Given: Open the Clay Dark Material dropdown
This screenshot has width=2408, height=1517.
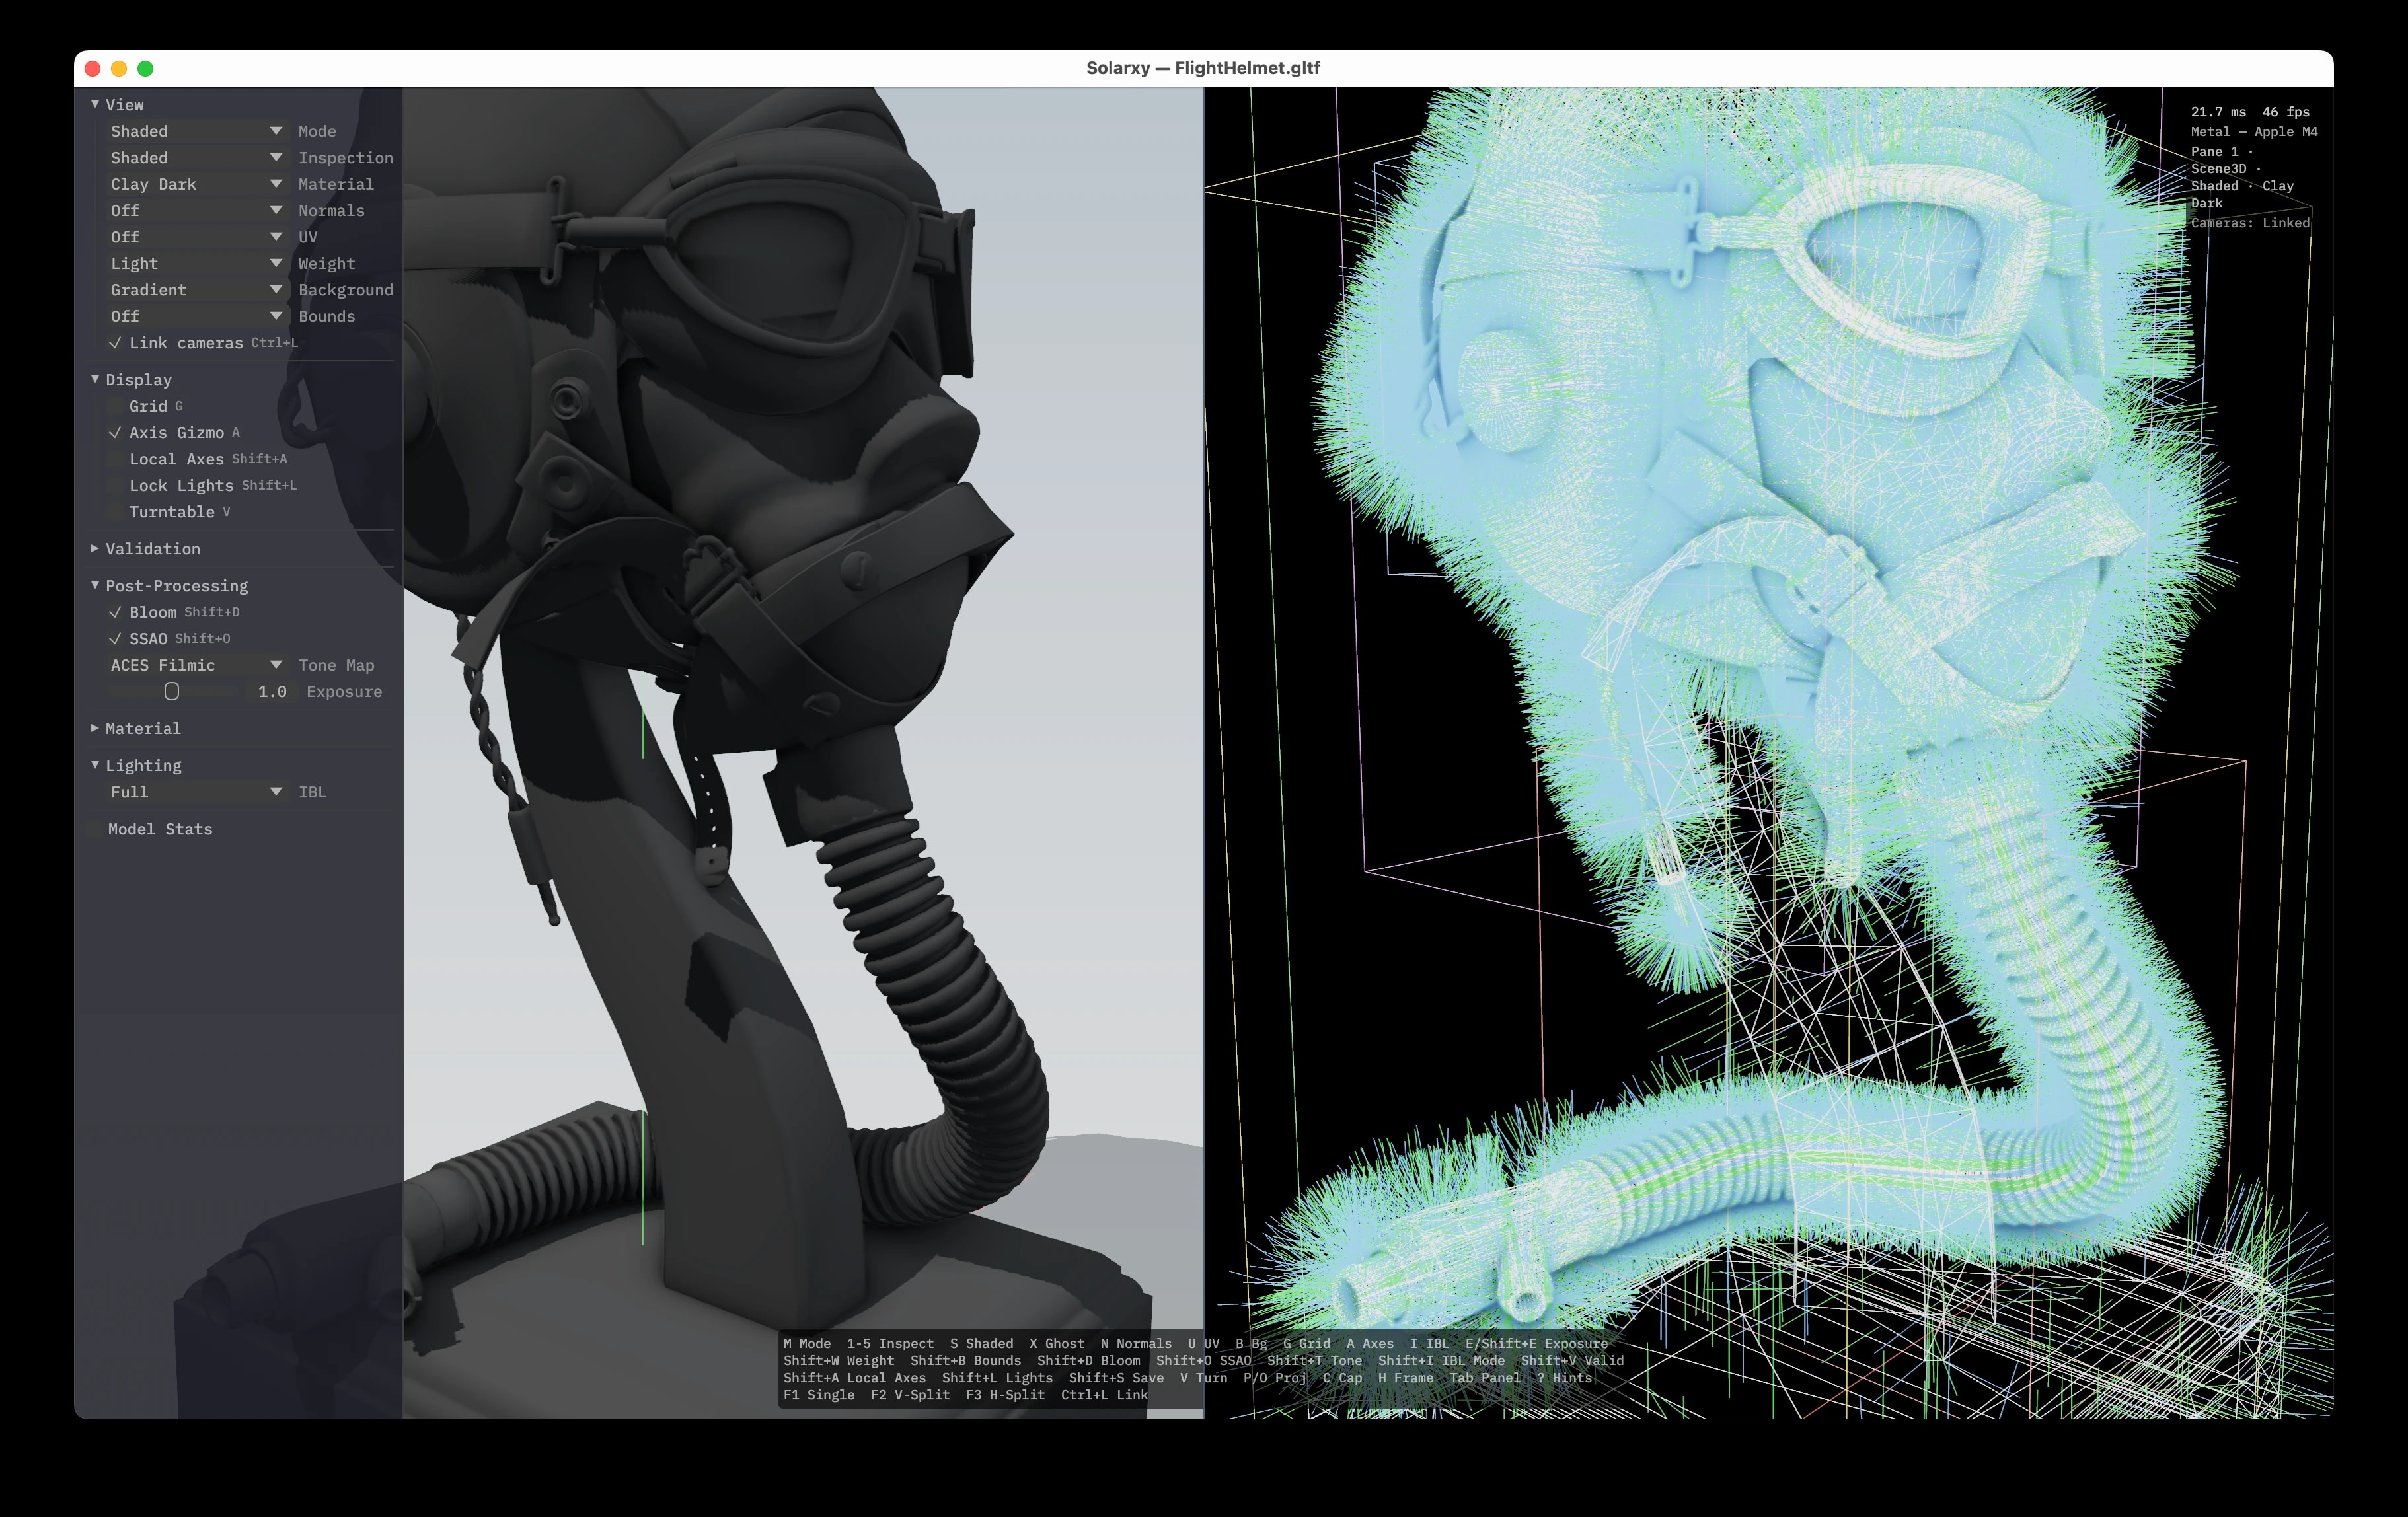Looking at the screenshot, I should pos(197,184).
